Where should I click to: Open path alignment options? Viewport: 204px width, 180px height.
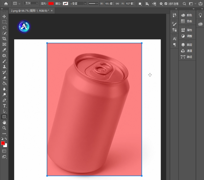tap(147, 4)
